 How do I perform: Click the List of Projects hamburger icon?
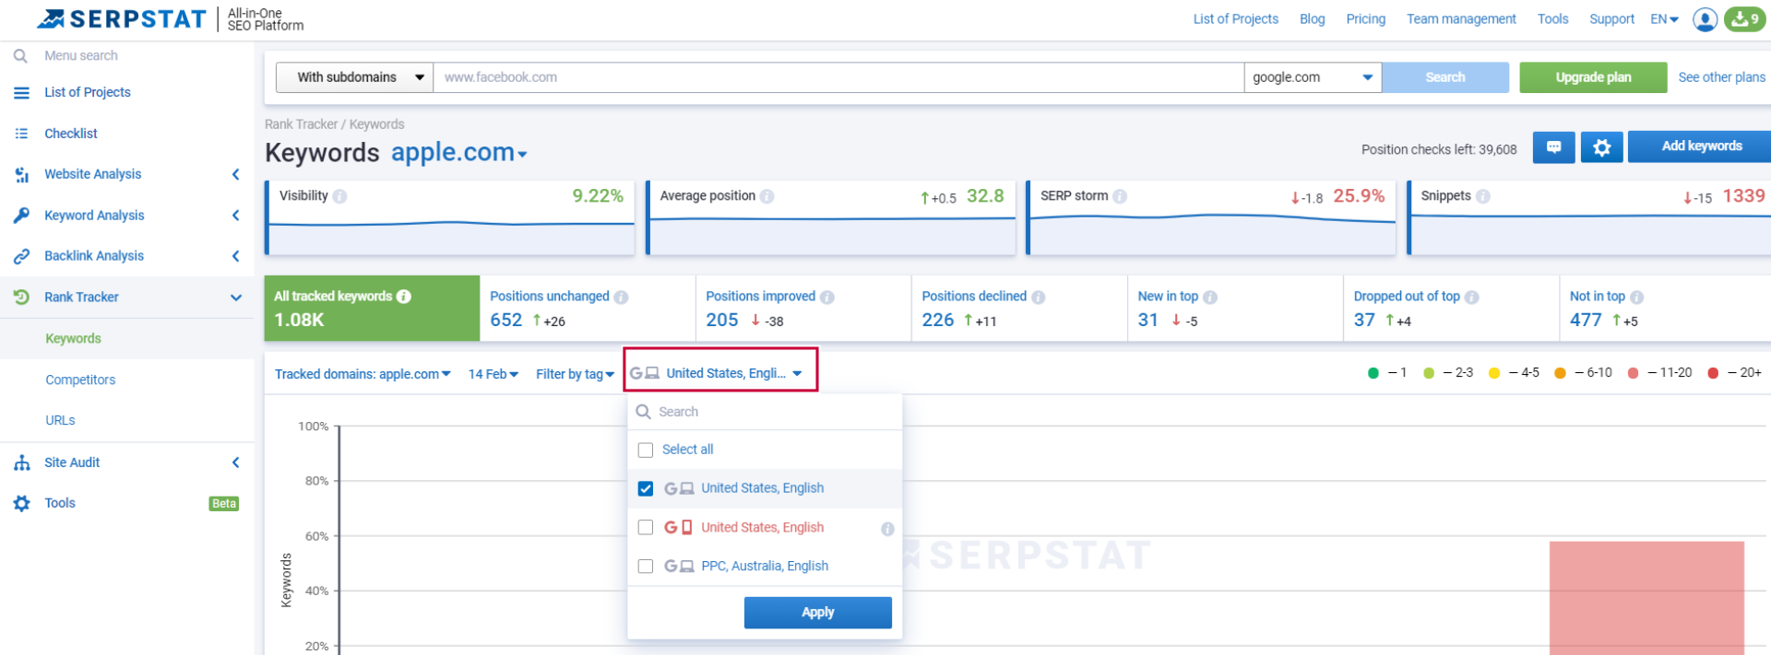pos(21,93)
